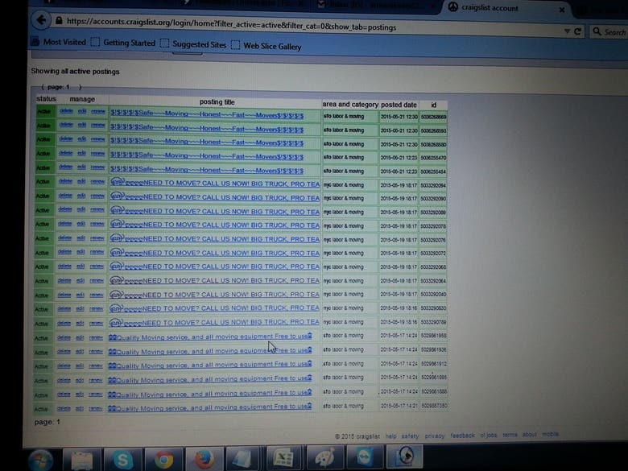
Task: Open the Windows Start menu orb
Action: pos(41,461)
